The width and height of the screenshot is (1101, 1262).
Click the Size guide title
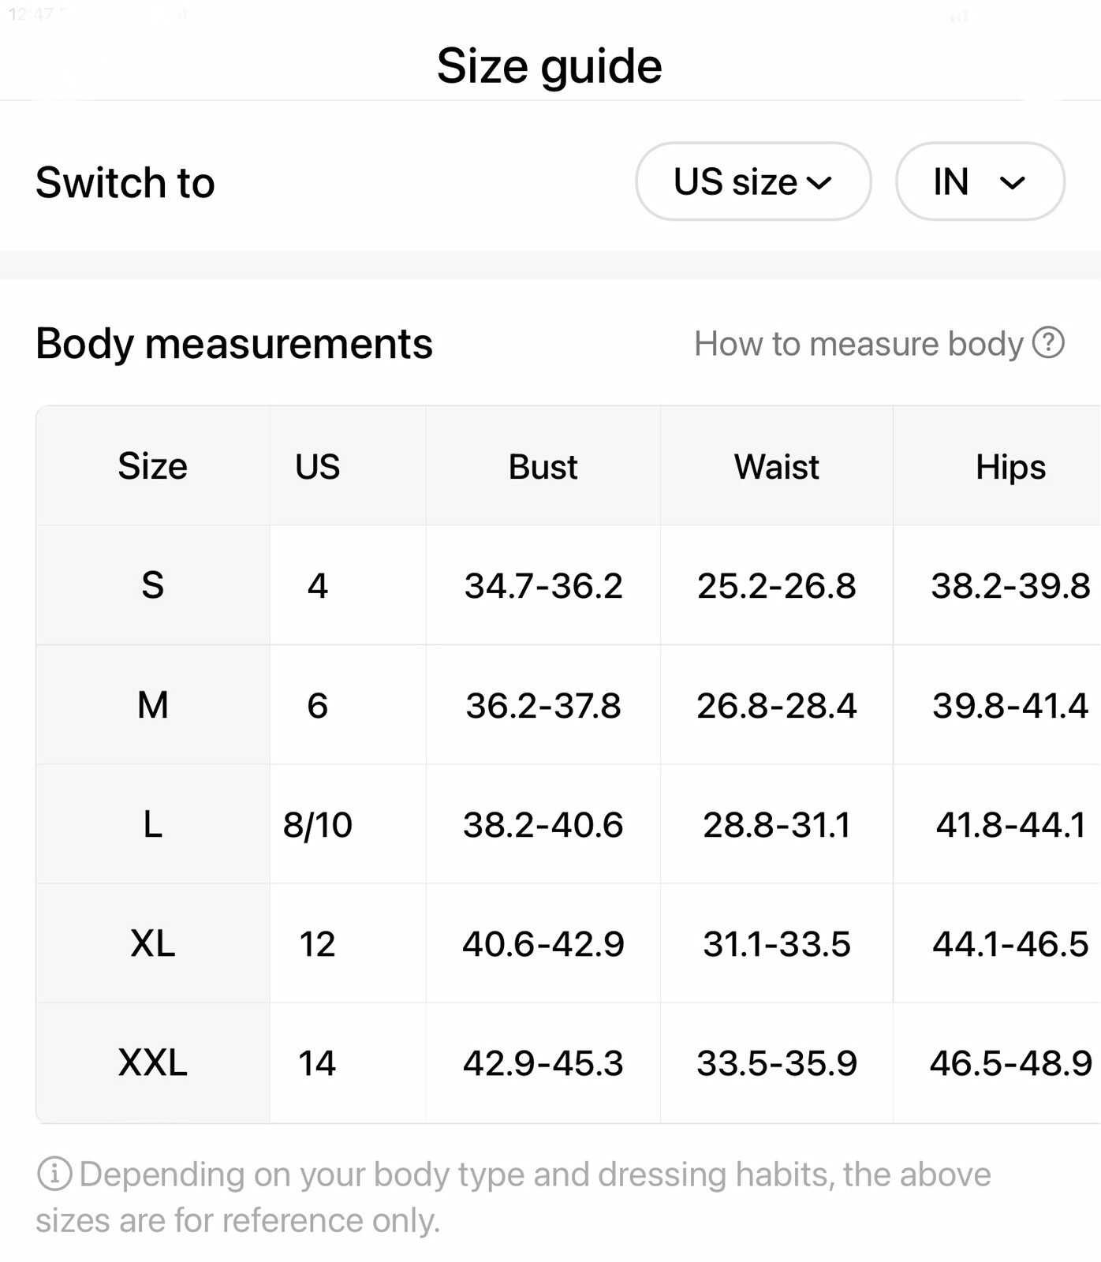pos(550,66)
